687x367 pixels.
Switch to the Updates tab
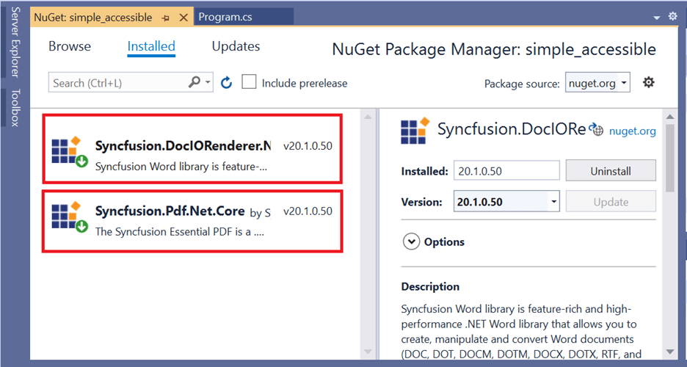[236, 46]
